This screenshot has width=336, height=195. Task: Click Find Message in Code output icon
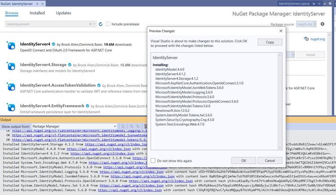tap(123, 126)
